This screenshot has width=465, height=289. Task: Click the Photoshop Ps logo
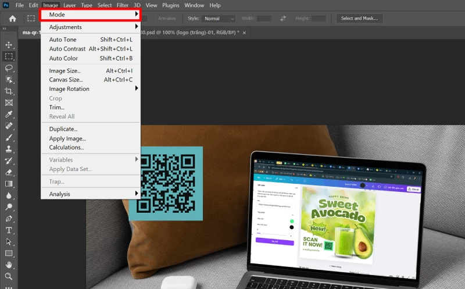click(6, 5)
